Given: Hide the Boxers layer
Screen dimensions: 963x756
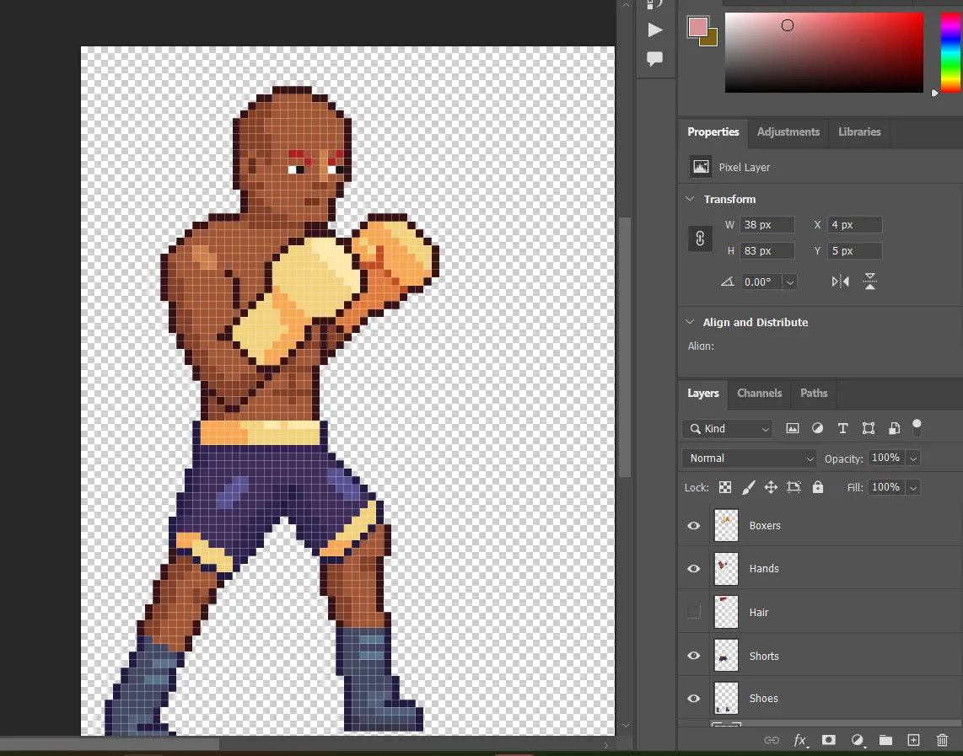Looking at the screenshot, I should [x=694, y=526].
